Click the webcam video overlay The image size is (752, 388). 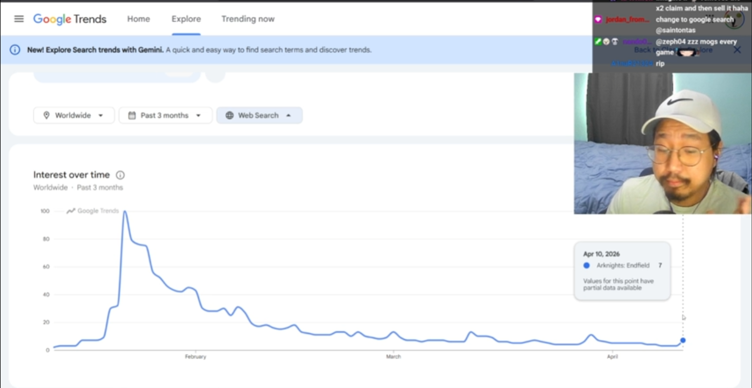663,144
